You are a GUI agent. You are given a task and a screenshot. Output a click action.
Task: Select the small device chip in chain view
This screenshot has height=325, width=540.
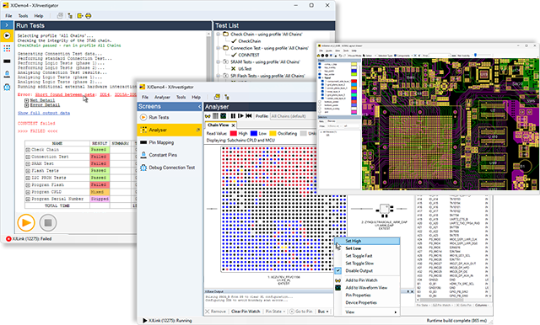[x=385, y=209]
